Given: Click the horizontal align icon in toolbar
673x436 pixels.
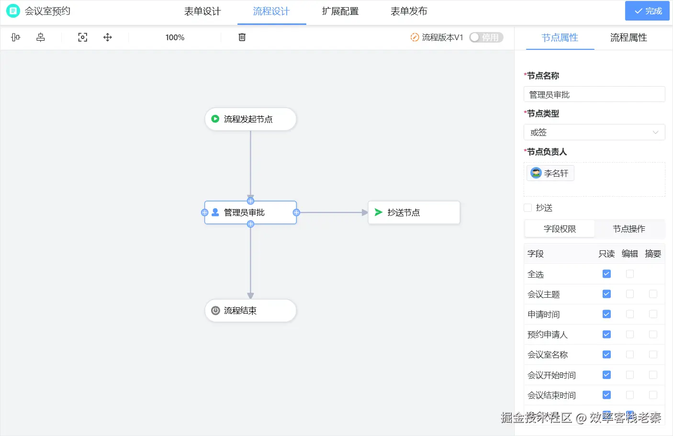Looking at the screenshot, I should 16,37.
